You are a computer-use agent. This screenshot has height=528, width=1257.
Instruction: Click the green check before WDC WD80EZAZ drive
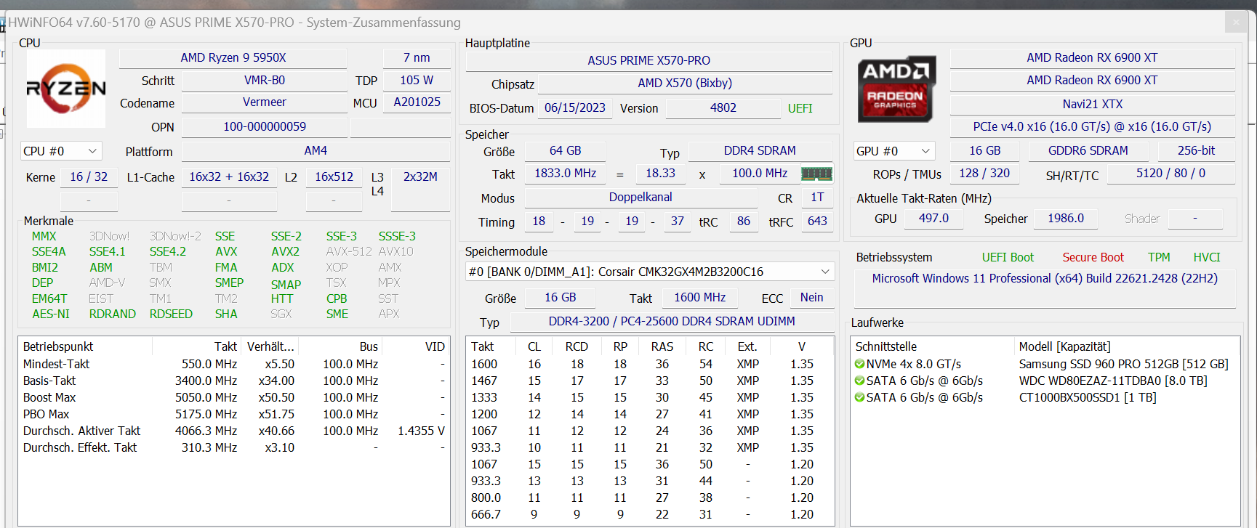pyautogui.click(x=860, y=381)
